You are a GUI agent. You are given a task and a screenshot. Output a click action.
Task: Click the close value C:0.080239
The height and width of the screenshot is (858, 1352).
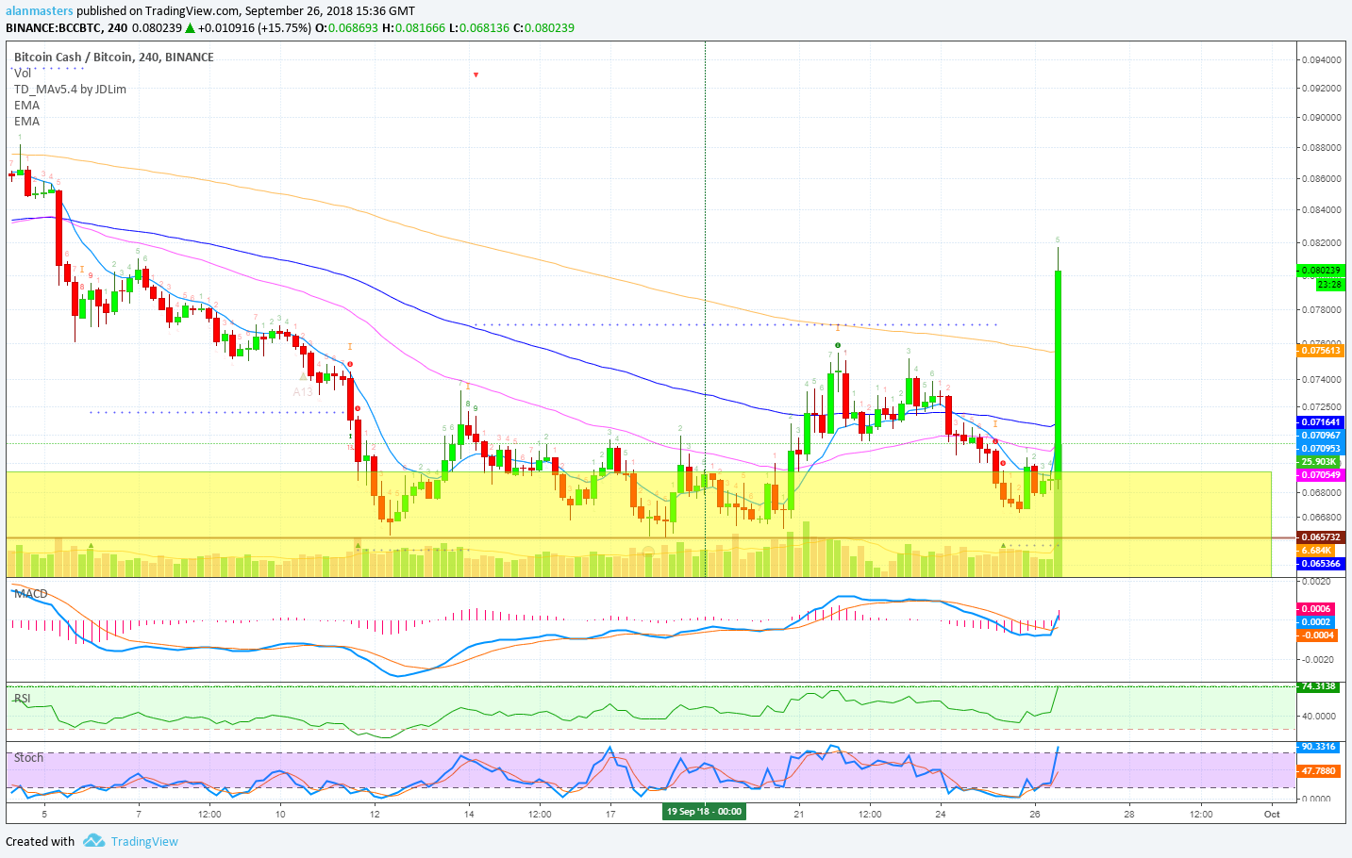pos(543,27)
